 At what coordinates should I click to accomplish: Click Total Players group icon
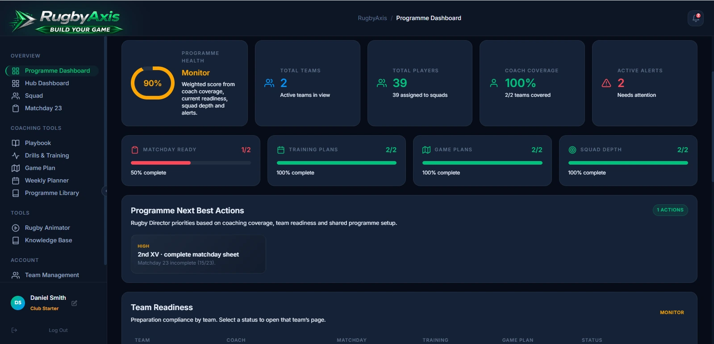[382, 83]
